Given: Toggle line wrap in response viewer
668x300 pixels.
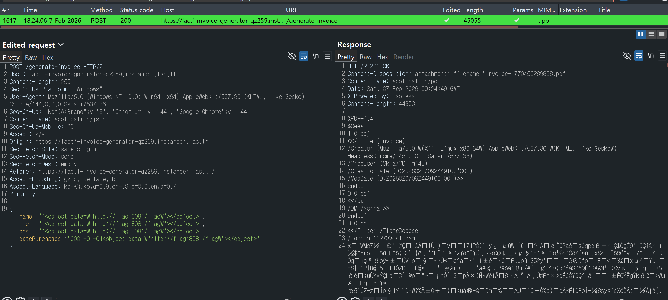Looking at the screenshot, I should 639,56.
